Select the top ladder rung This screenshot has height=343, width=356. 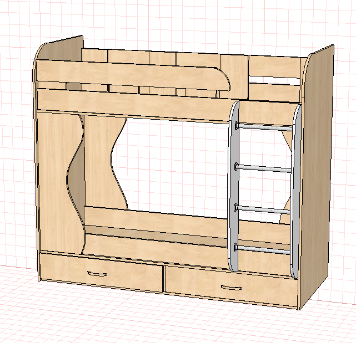(264, 127)
